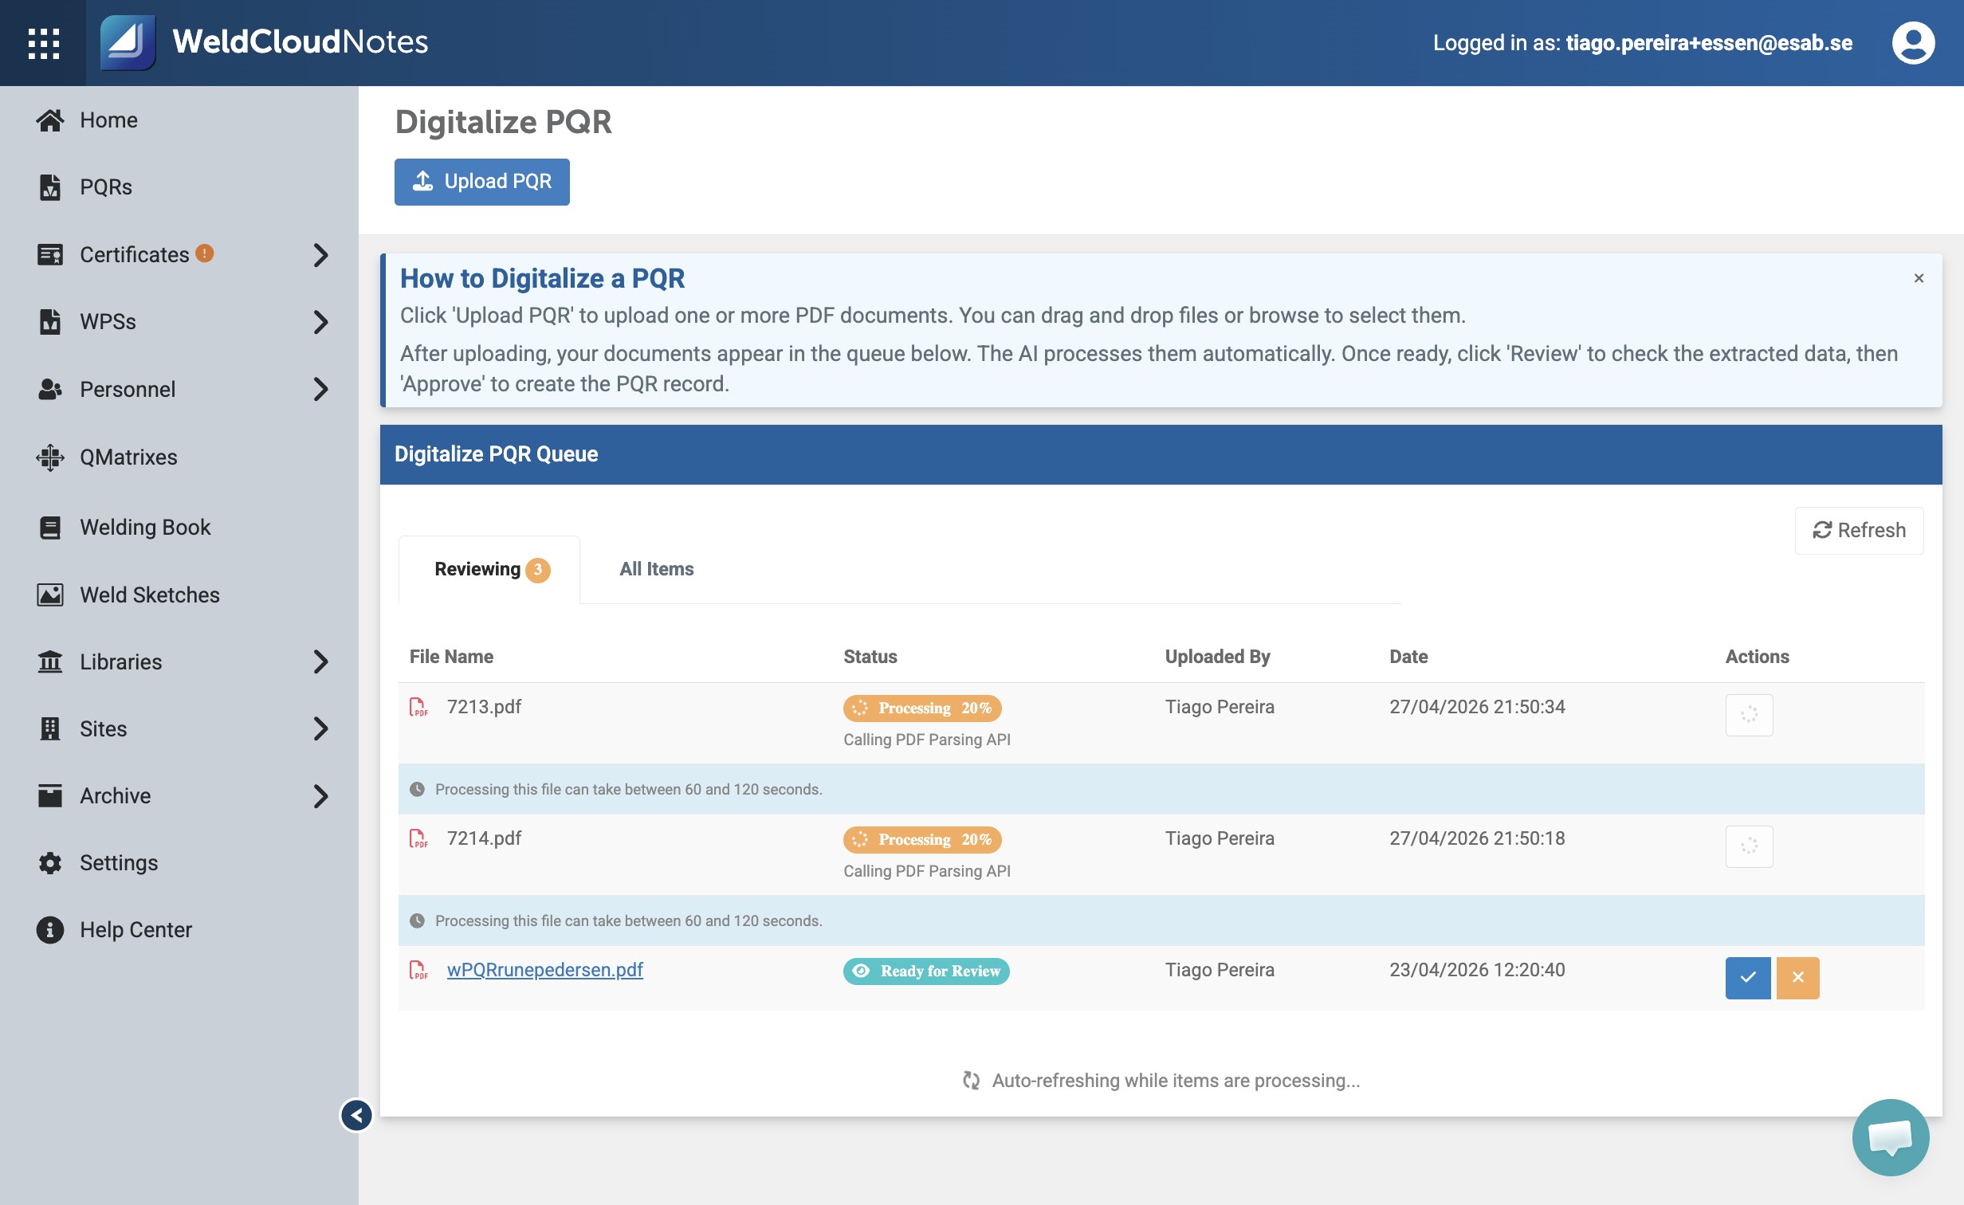Click the Reviewing tab count badge 3
The width and height of the screenshot is (1964, 1205).
click(538, 570)
